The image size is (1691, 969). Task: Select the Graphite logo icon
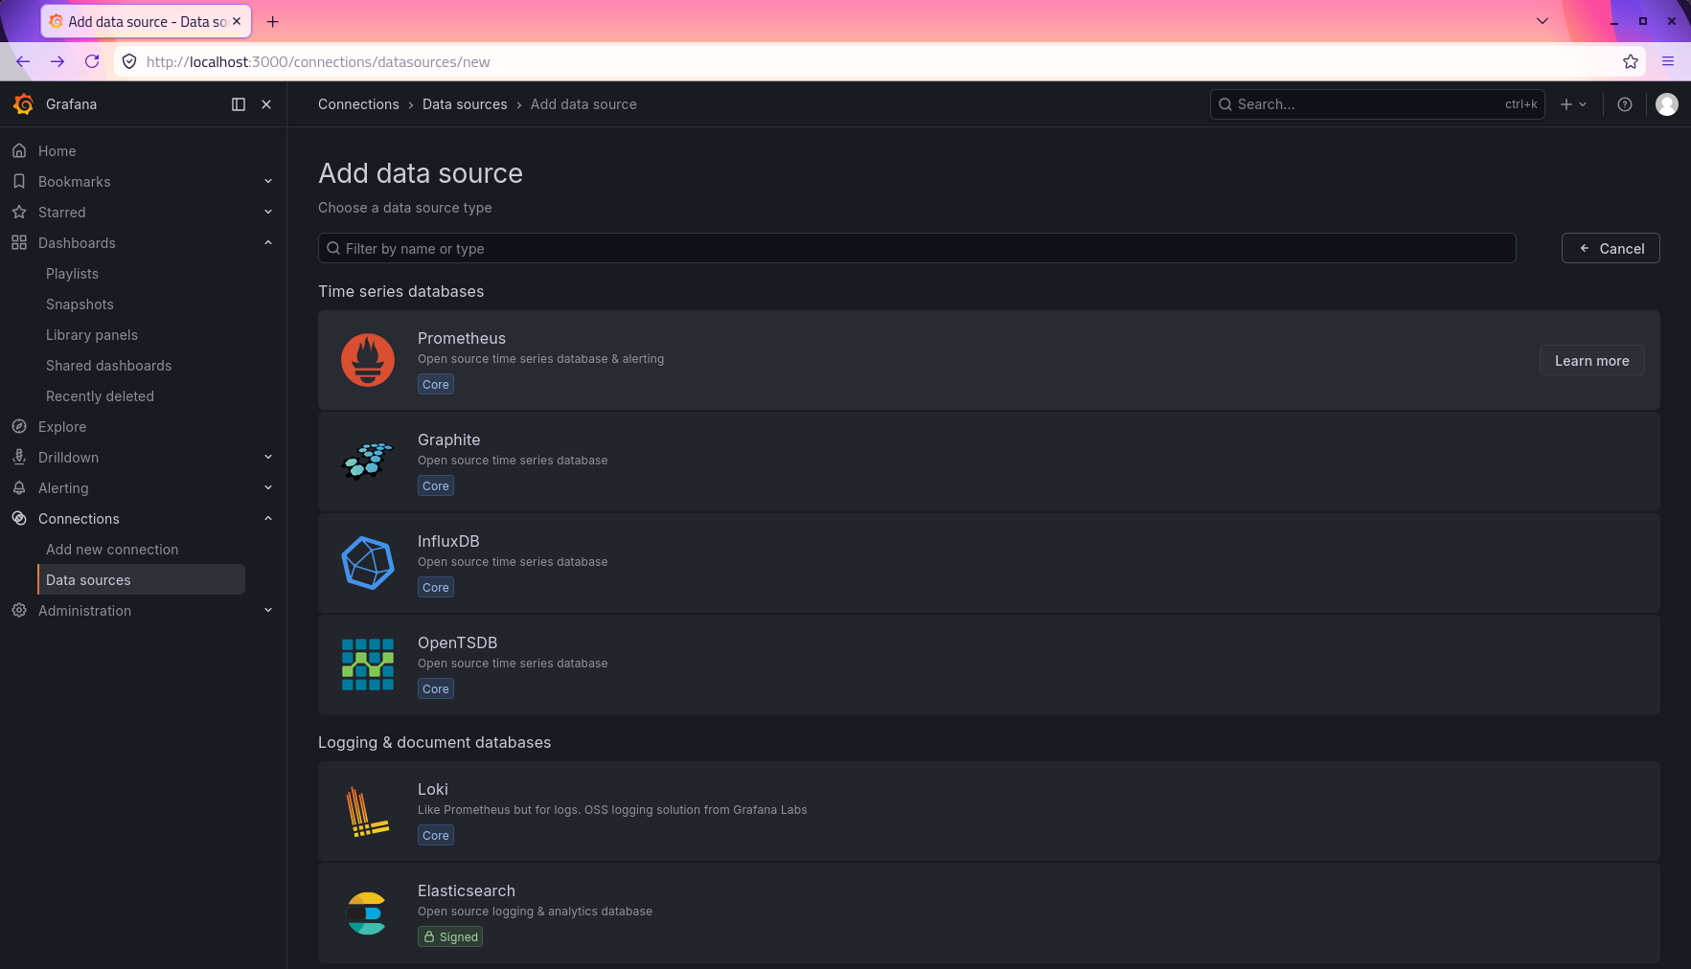point(368,462)
